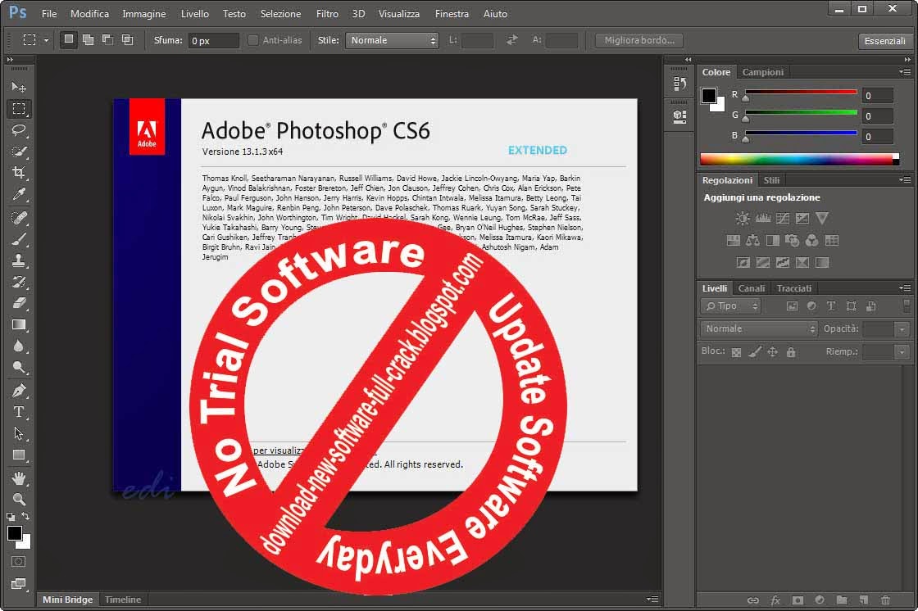Select the Crop tool
Screen dimensions: 918x611
pyautogui.click(x=19, y=173)
